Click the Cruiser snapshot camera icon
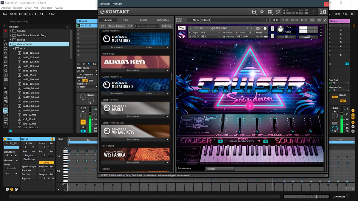Screen dimensions: 358x201 (258, 28)
